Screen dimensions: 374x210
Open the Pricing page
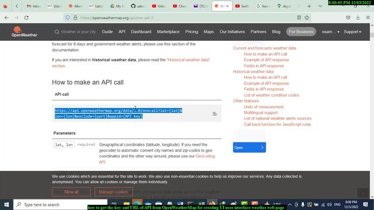[192, 32]
